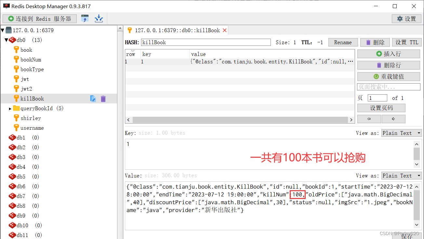Click the db2 database icon

click(12, 147)
